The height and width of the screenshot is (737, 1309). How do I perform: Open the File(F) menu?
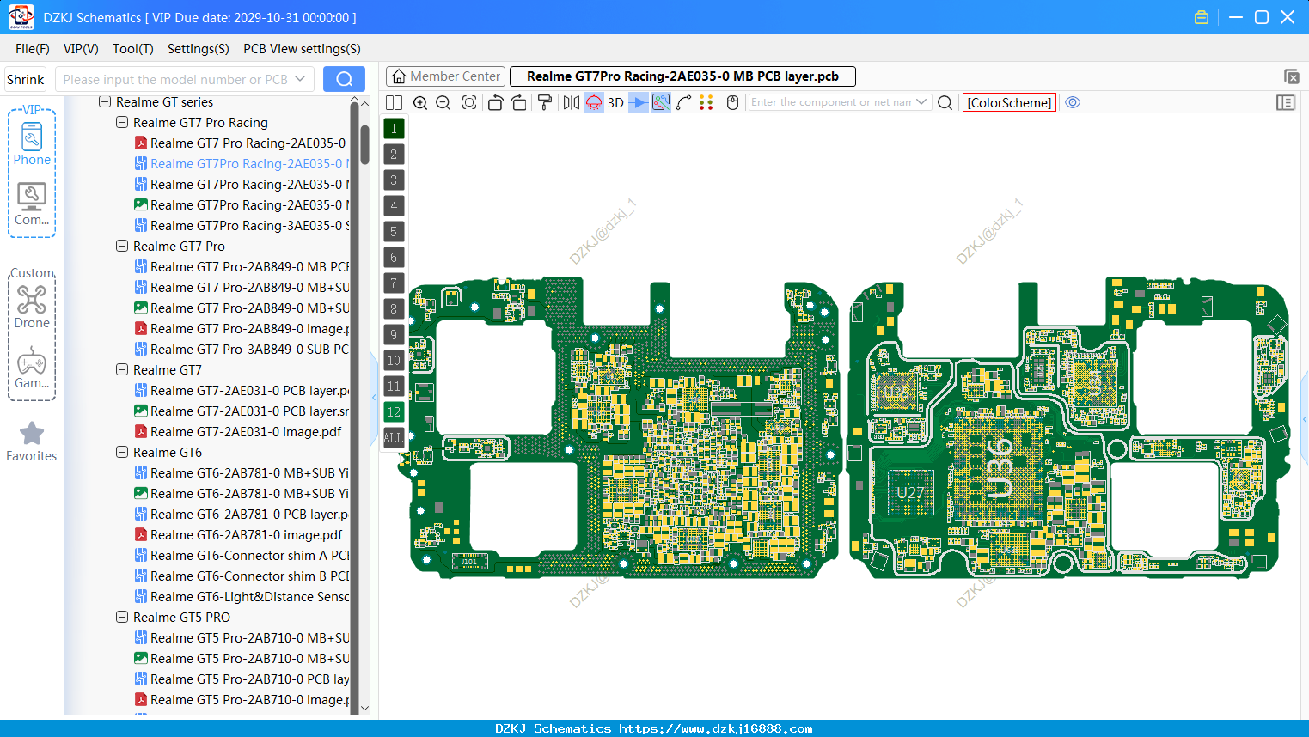(33, 49)
